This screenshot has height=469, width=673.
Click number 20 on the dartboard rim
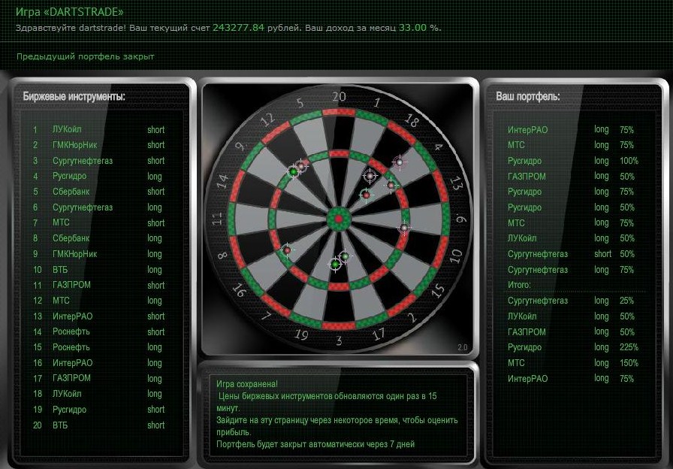pyautogui.click(x=339, y=97)
